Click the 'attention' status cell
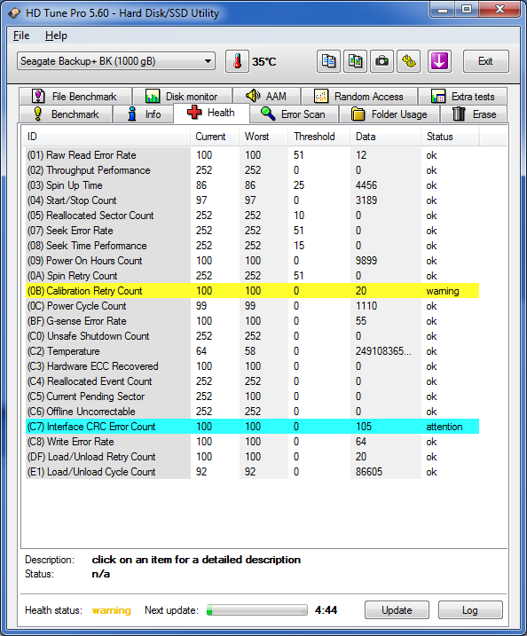Viewport: 527px width, 636px height. pos(444,427)
